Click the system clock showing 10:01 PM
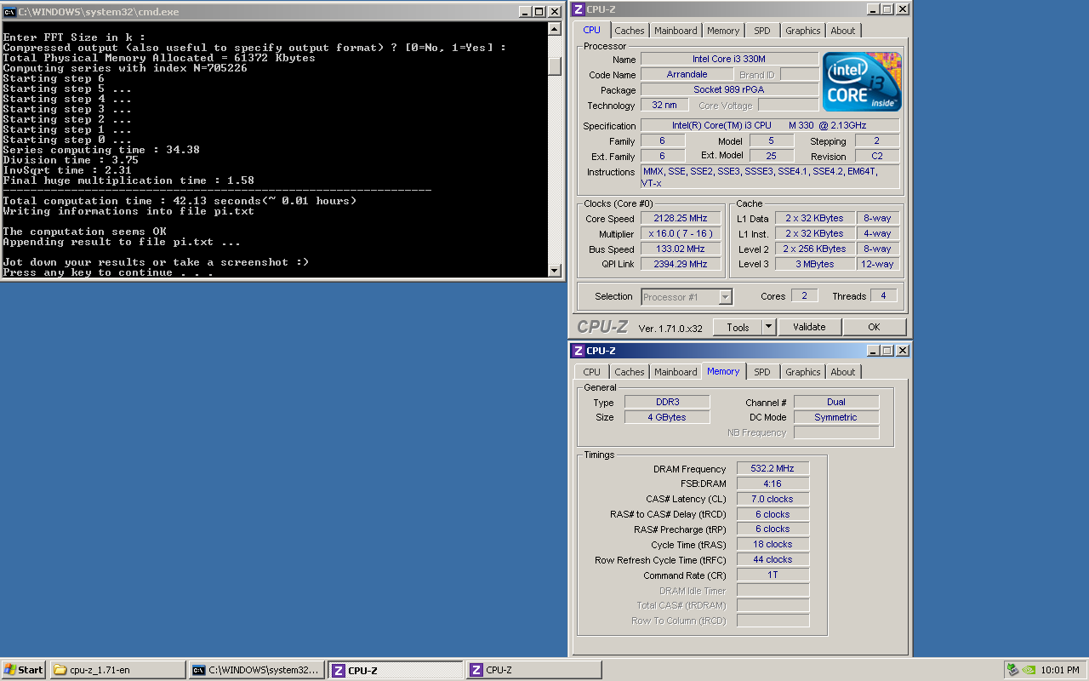The image size is (1089, 681). tap(1060, 670)
